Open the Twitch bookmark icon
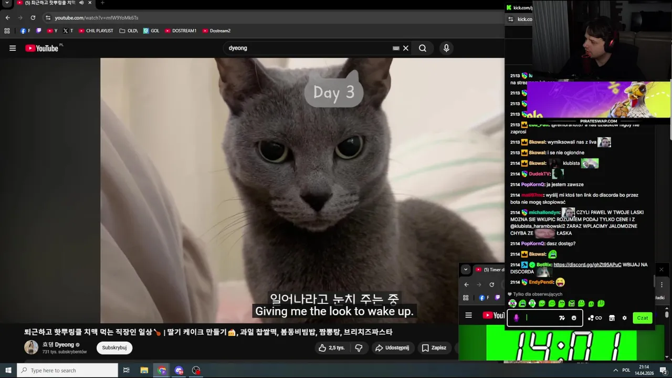 [39, 31]
